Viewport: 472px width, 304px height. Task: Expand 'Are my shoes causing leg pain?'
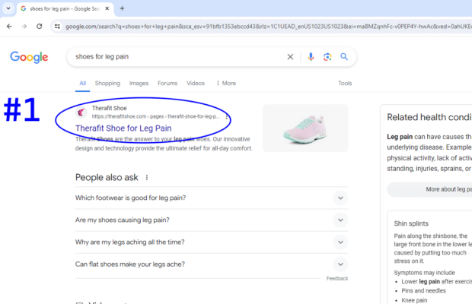click(x=212, y=220)
